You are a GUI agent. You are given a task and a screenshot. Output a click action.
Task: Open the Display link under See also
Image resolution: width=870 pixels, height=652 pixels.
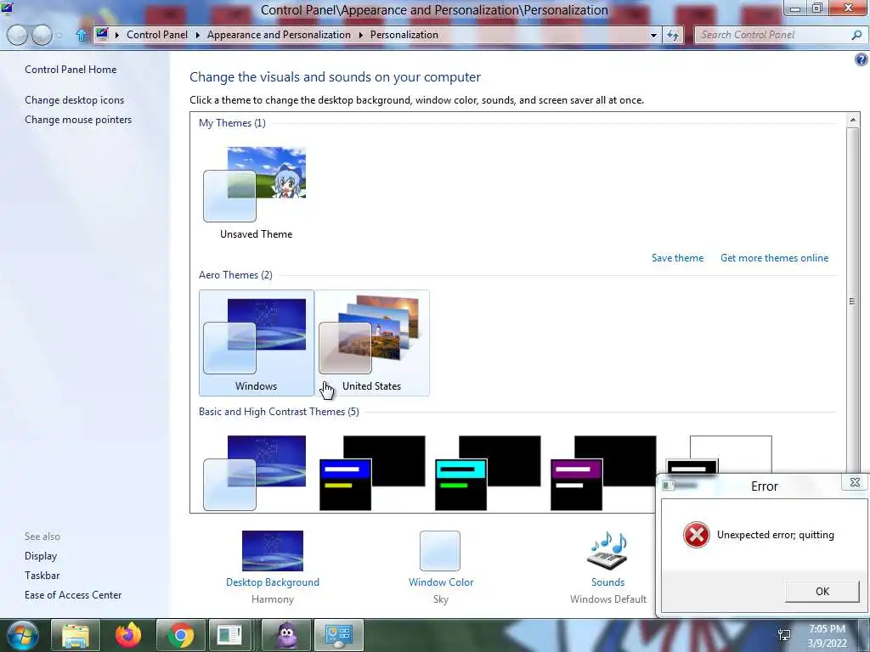click(41, 555)
